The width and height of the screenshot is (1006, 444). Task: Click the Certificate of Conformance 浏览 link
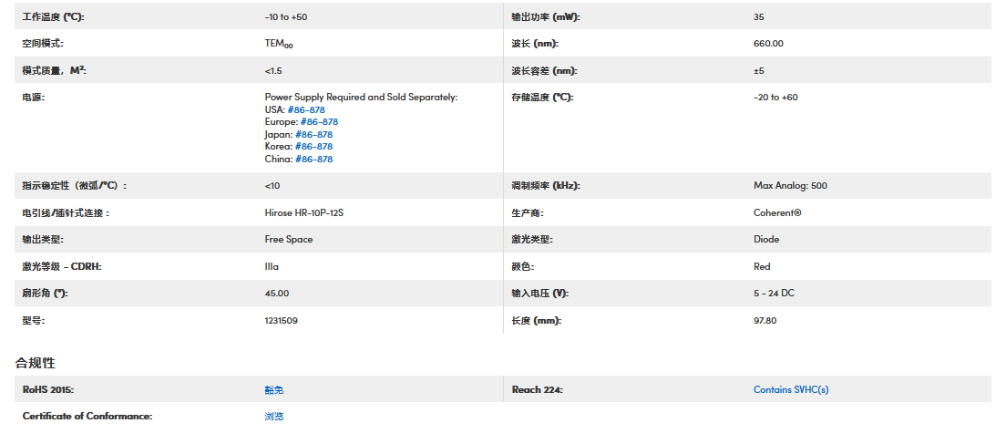click(x=274, y=417)
